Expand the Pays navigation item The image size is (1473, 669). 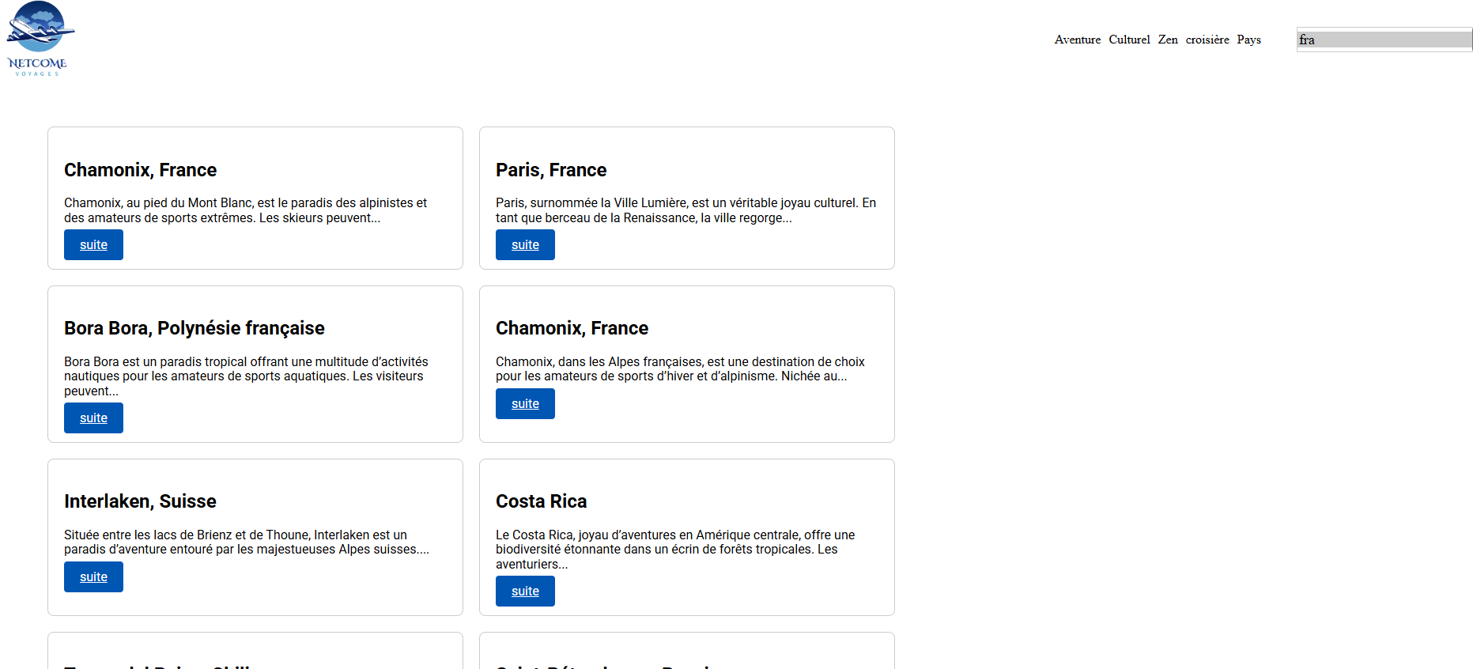point(1248,40)
